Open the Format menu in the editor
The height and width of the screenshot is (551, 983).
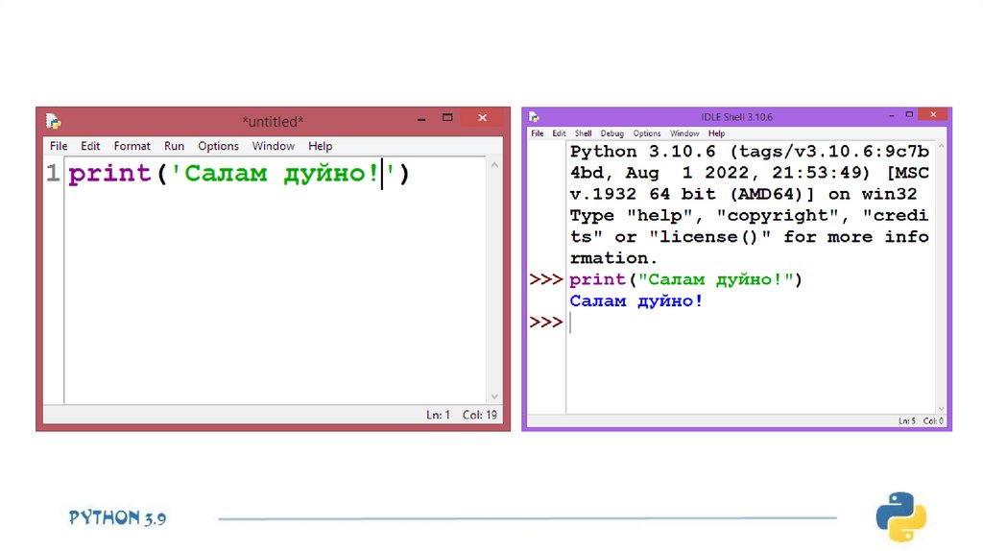click(132, 146)
